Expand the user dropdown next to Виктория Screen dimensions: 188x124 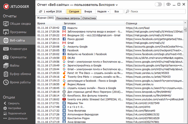[x=117, y=5]
